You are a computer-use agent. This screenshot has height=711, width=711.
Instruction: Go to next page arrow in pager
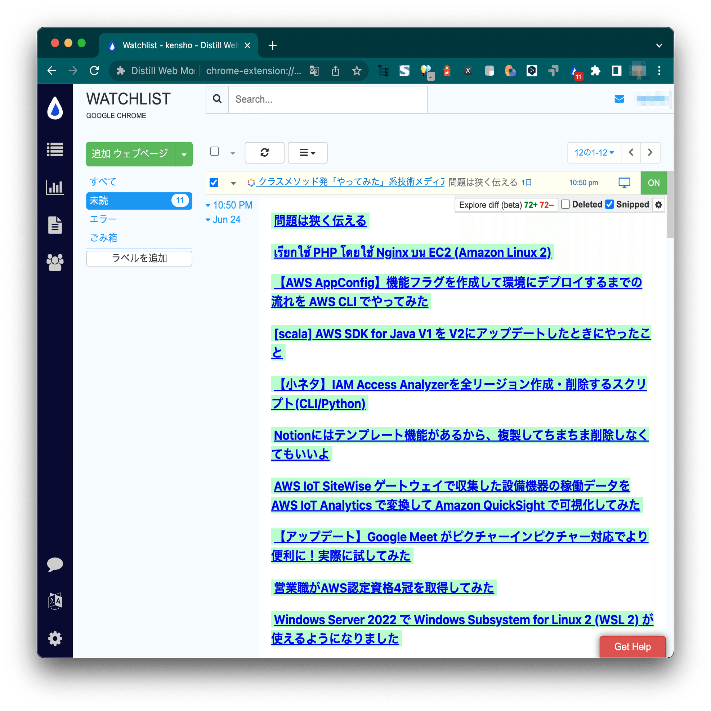[650, 152]
